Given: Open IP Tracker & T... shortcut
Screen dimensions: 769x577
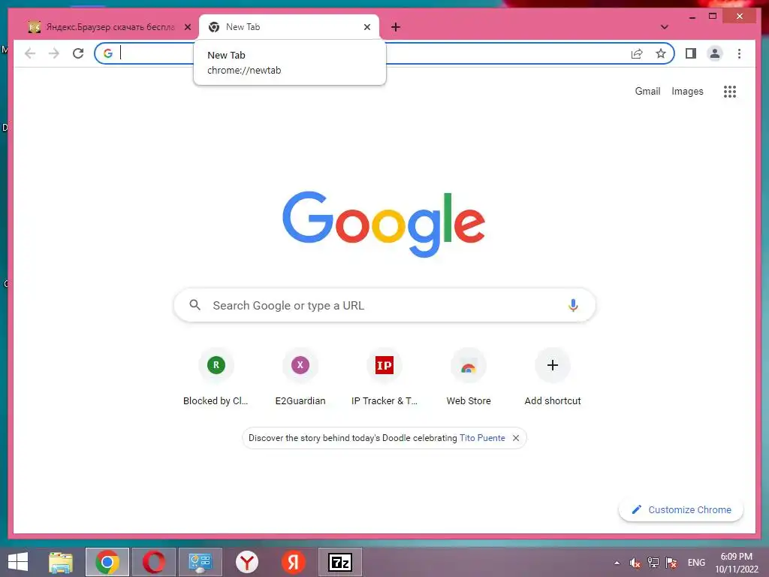Looking at the screenshot, I should click(384, 377).
